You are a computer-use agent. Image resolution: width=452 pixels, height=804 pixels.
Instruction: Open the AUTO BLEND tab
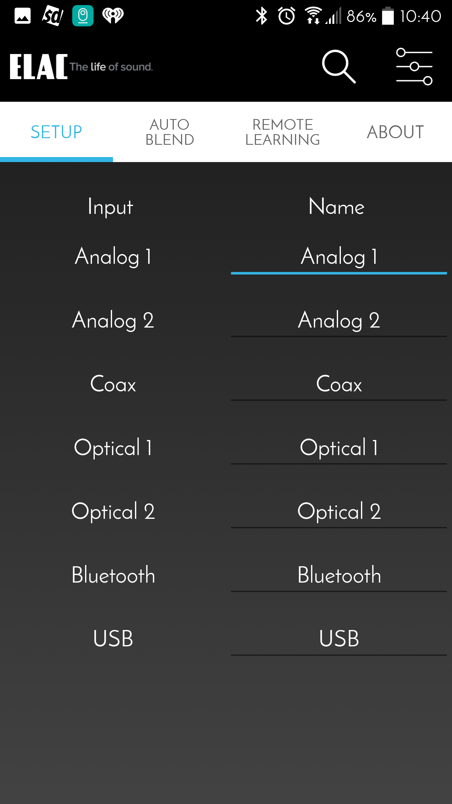pos(169,132)
